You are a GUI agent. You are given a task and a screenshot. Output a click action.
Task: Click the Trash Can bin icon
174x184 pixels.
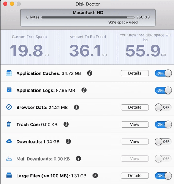click(9, 124)
